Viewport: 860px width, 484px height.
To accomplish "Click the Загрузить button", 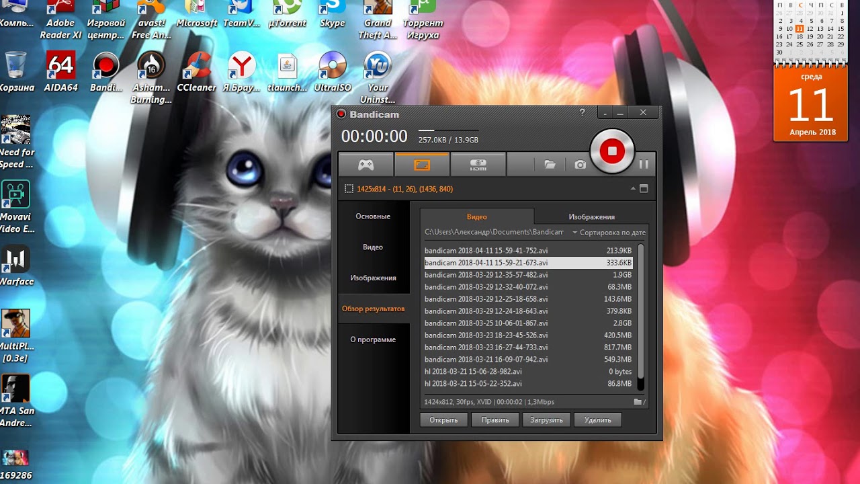I will click(x=546, y=420).
